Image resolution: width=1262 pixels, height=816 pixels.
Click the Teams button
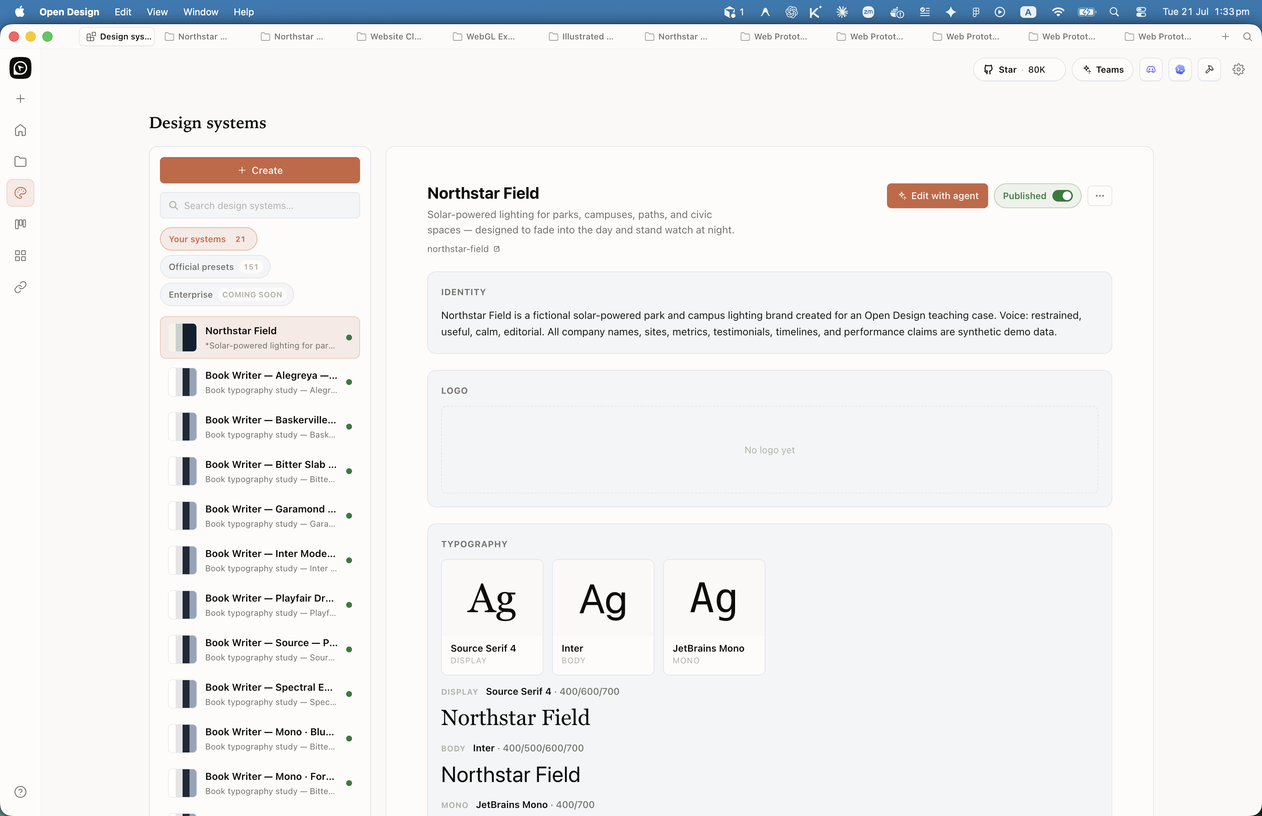click(x=1102, y=69)
